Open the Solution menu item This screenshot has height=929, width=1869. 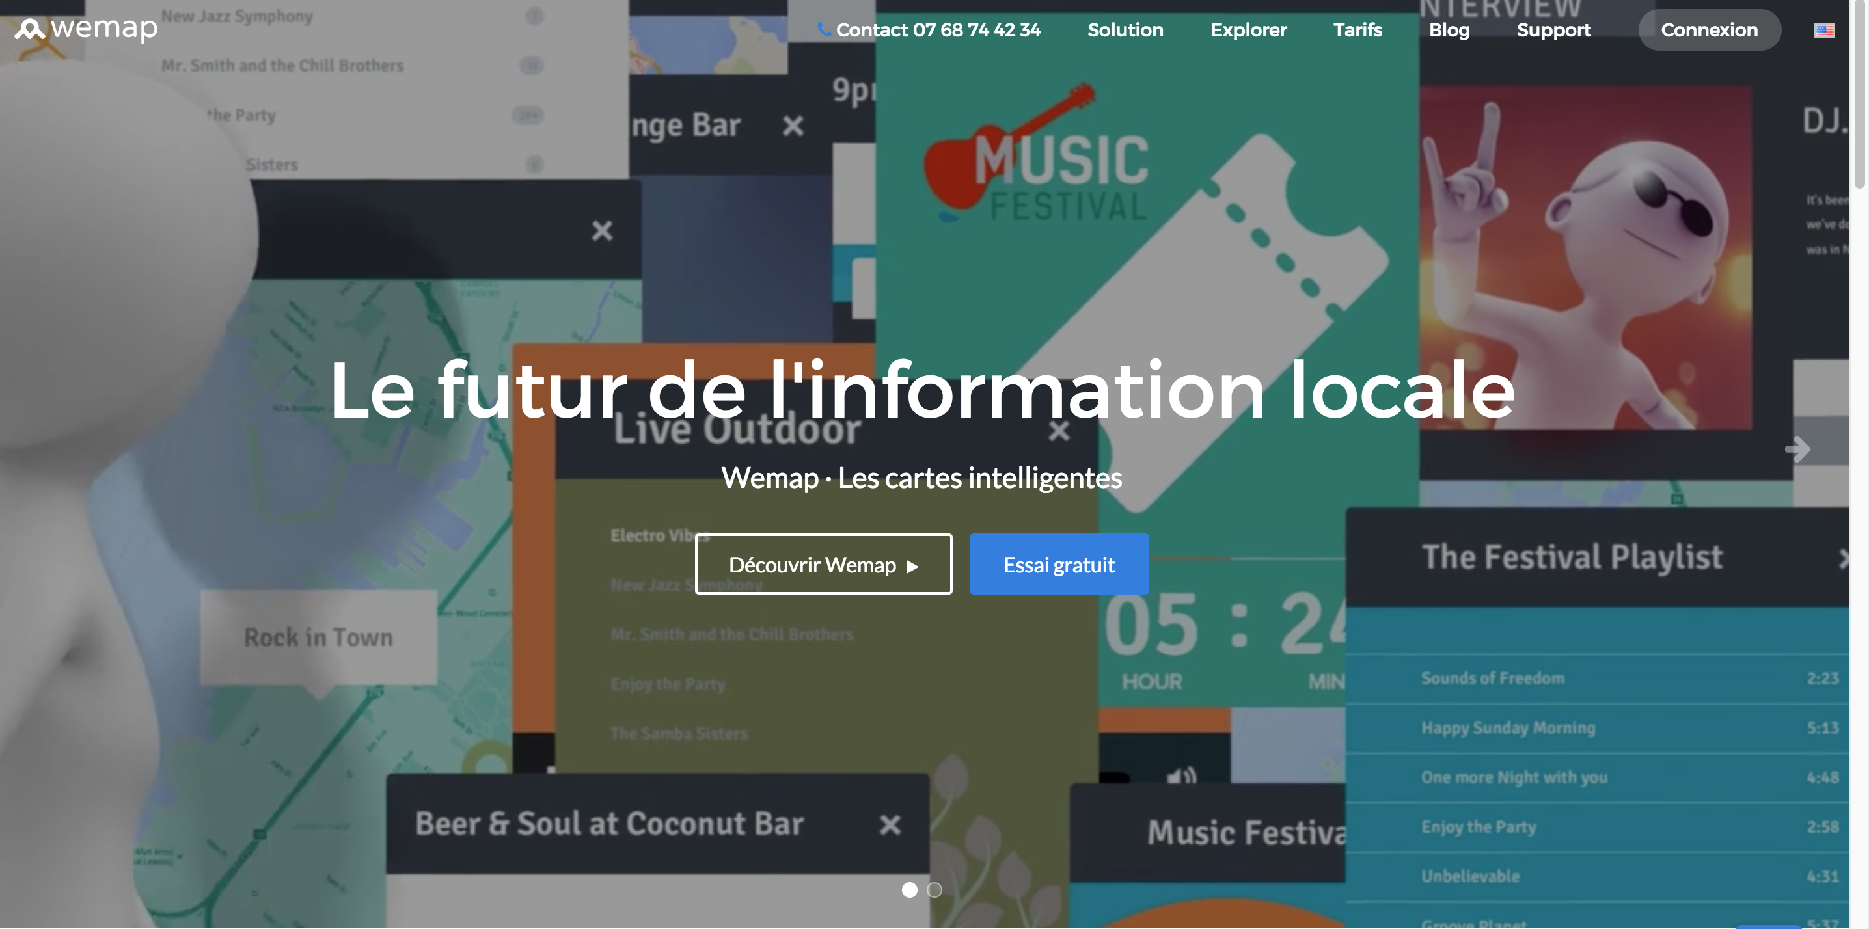(x=1125, y=30)
